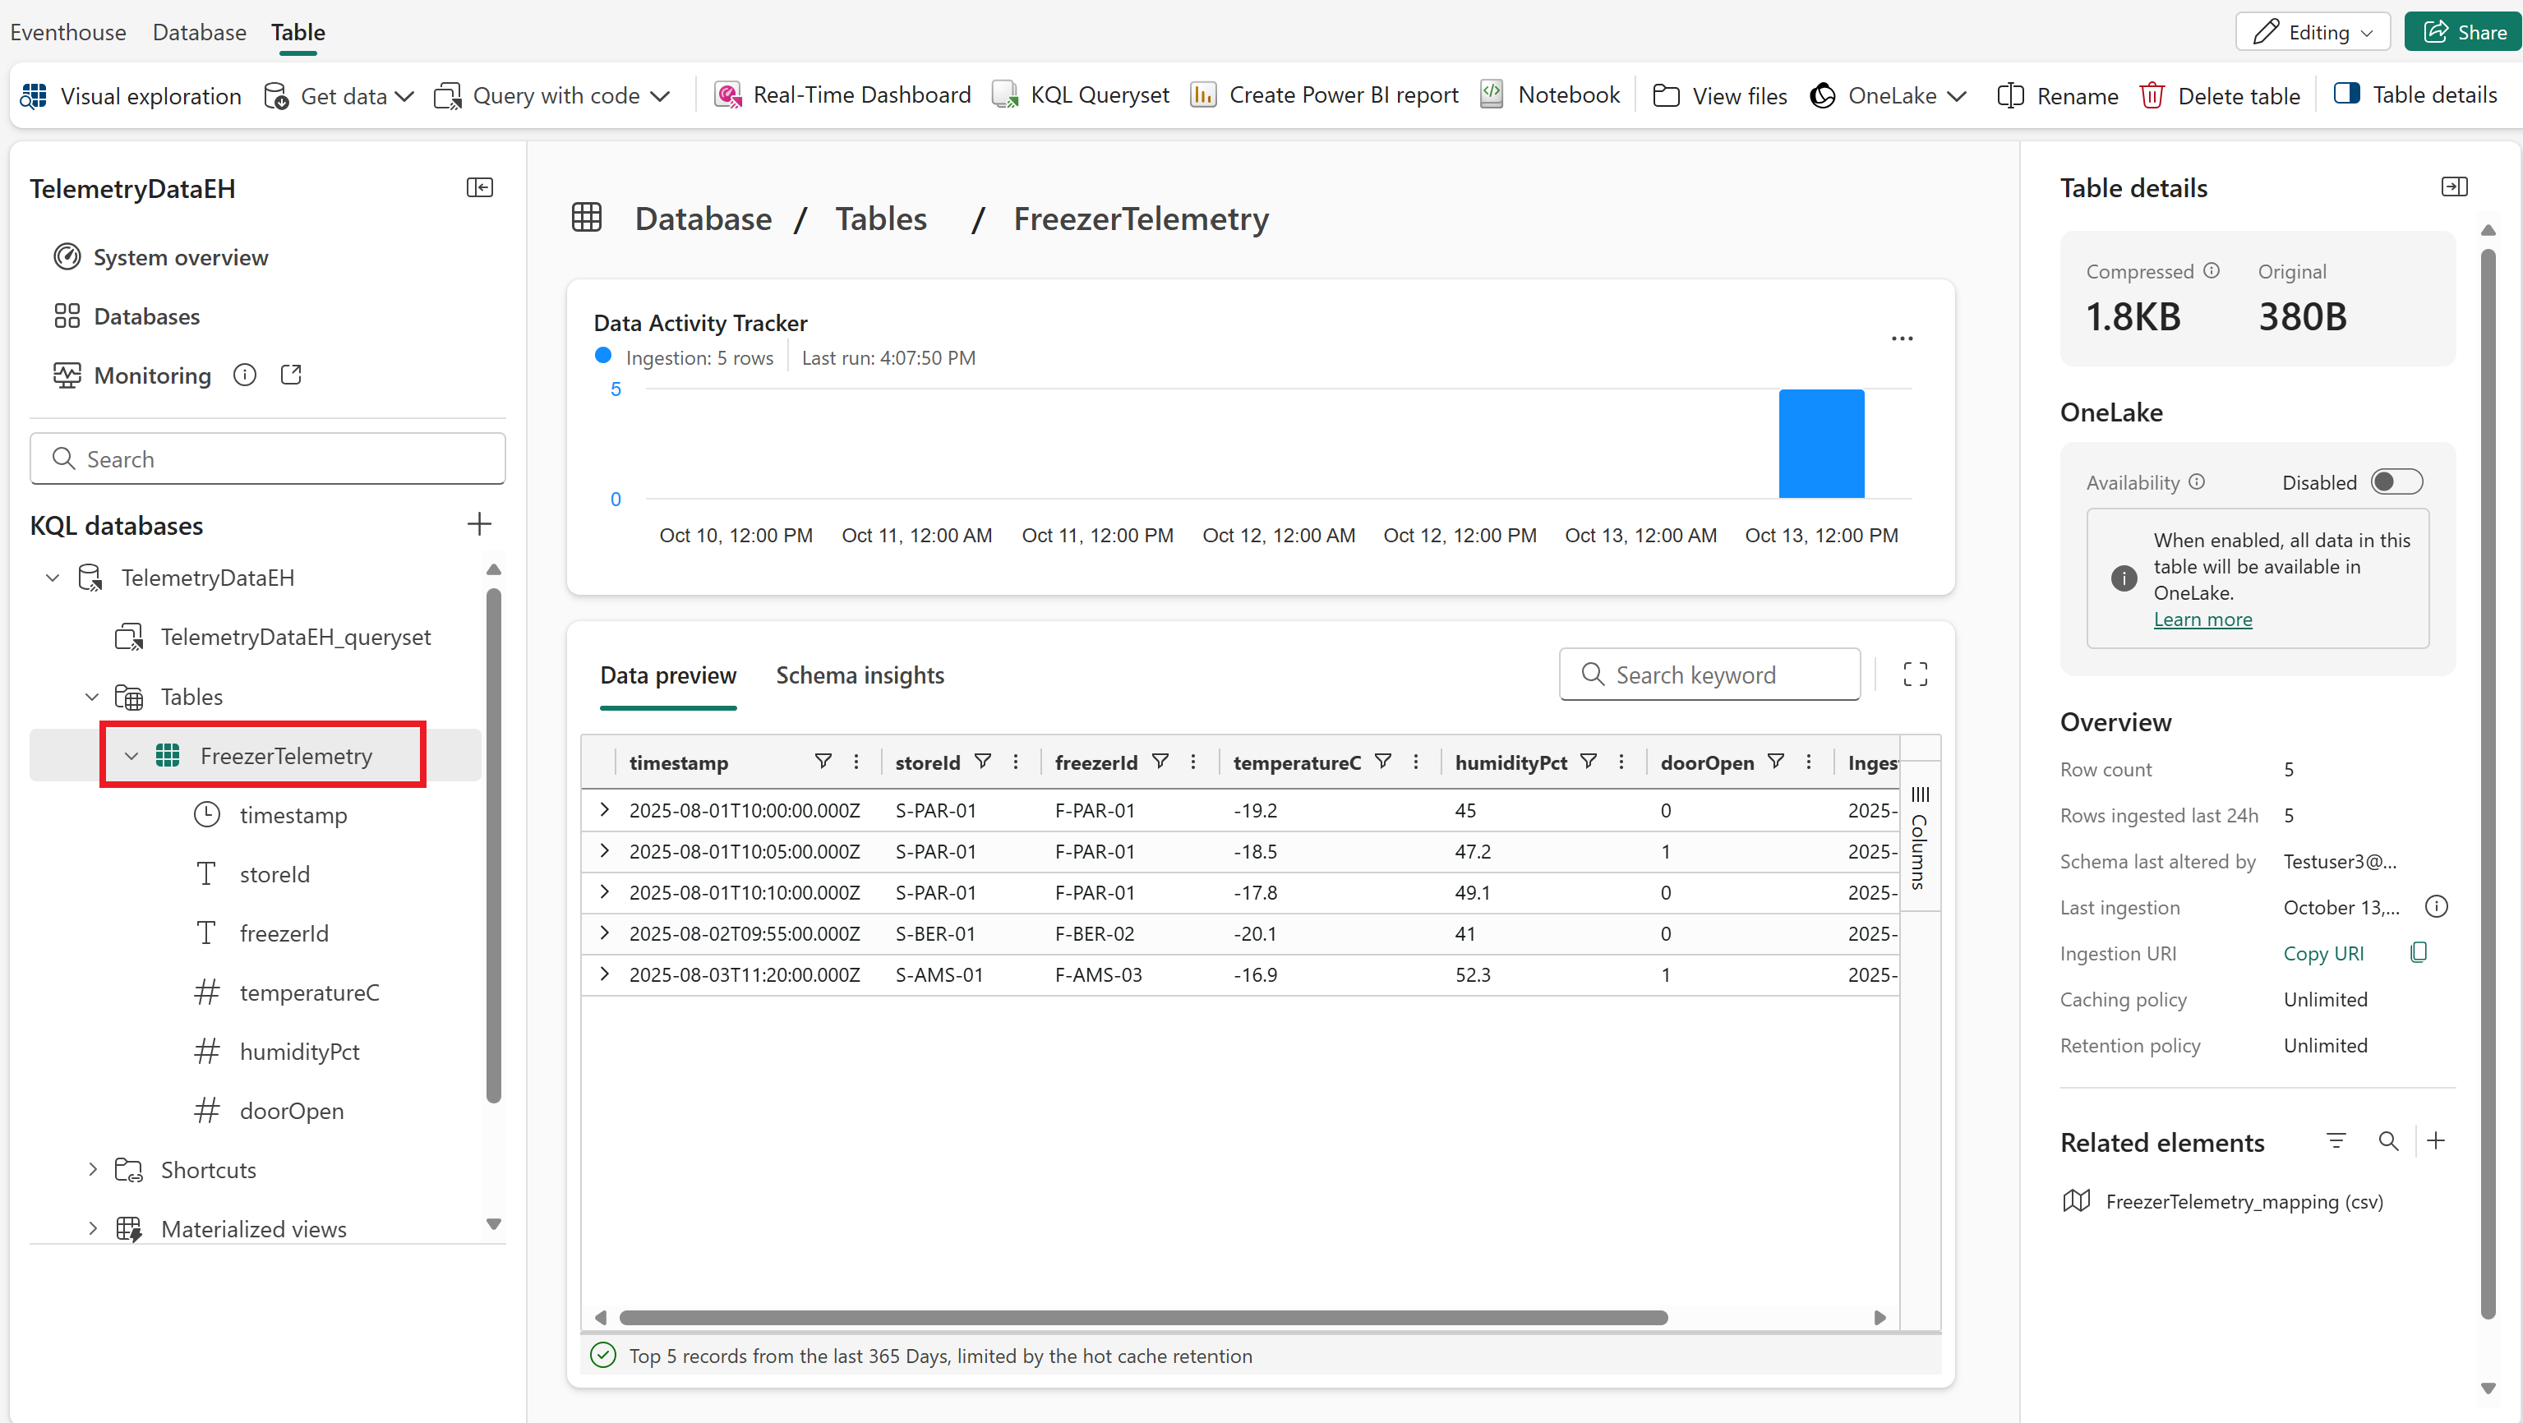Collapse Tables tree node
The width and height of the screenshot is (2523, 1423).
tap(92, 697)
